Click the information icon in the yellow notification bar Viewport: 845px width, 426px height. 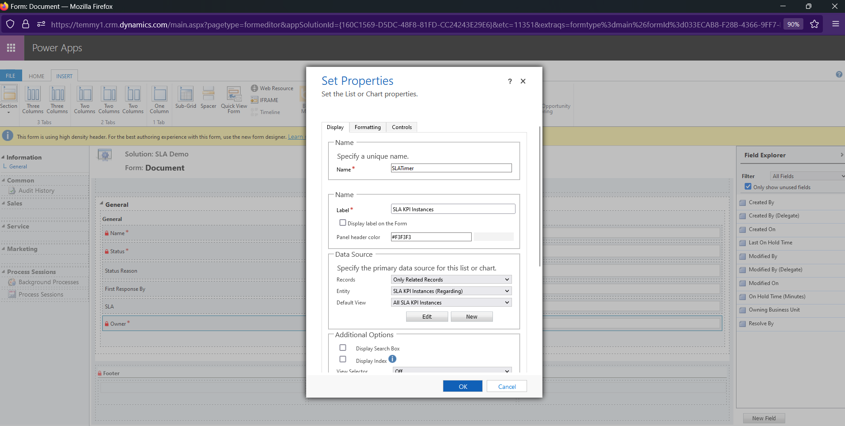click(x=8, y=136)
